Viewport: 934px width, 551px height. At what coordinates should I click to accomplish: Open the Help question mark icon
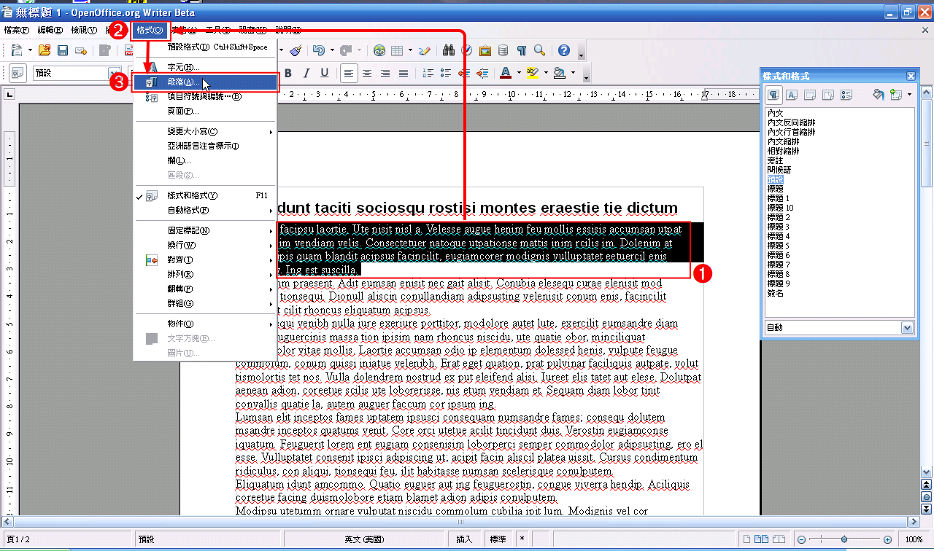[x=564, y=50]
